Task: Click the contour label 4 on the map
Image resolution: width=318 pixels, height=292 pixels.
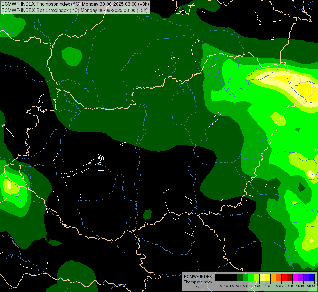Action: pyautogui.click(x=164, y=193)
